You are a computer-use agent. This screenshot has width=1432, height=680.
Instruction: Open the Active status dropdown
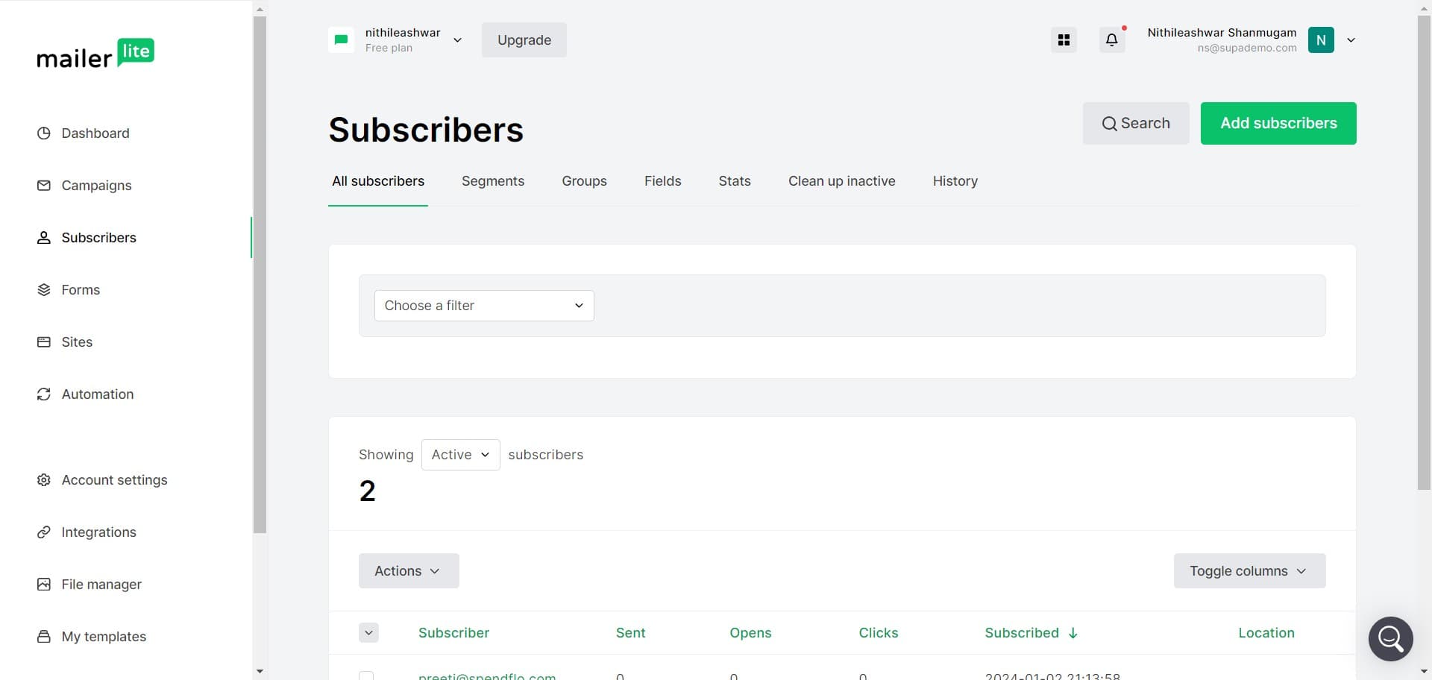click(460, 455)
